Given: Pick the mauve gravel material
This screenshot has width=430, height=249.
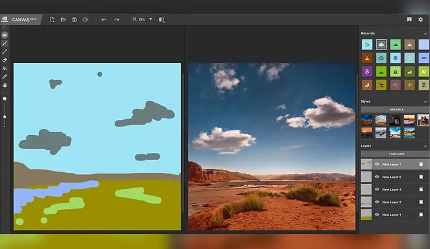Looking at the screenshot, I should [x=395, y=85].
